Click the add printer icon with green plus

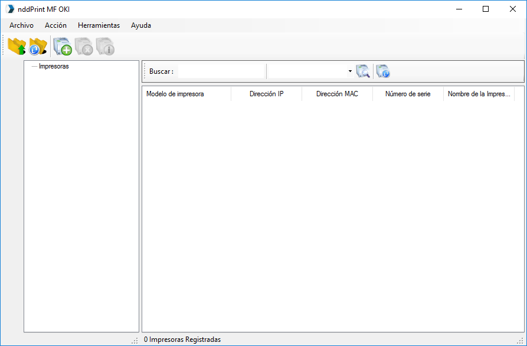(63, 46)
